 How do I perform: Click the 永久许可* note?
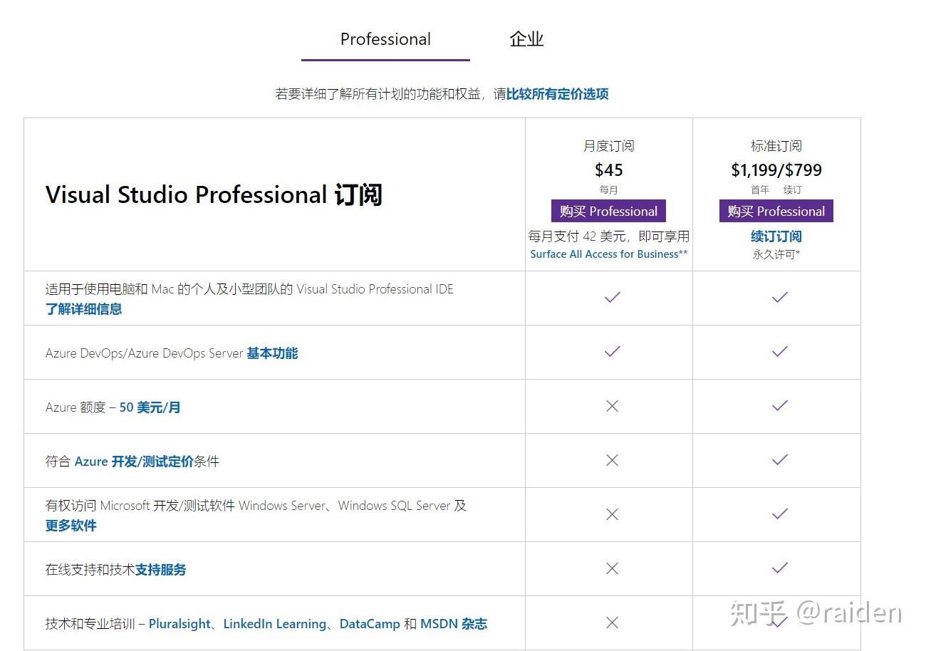click(x=776, y=254)
